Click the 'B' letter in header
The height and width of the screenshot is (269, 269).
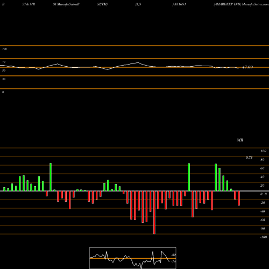pos(3,4)
